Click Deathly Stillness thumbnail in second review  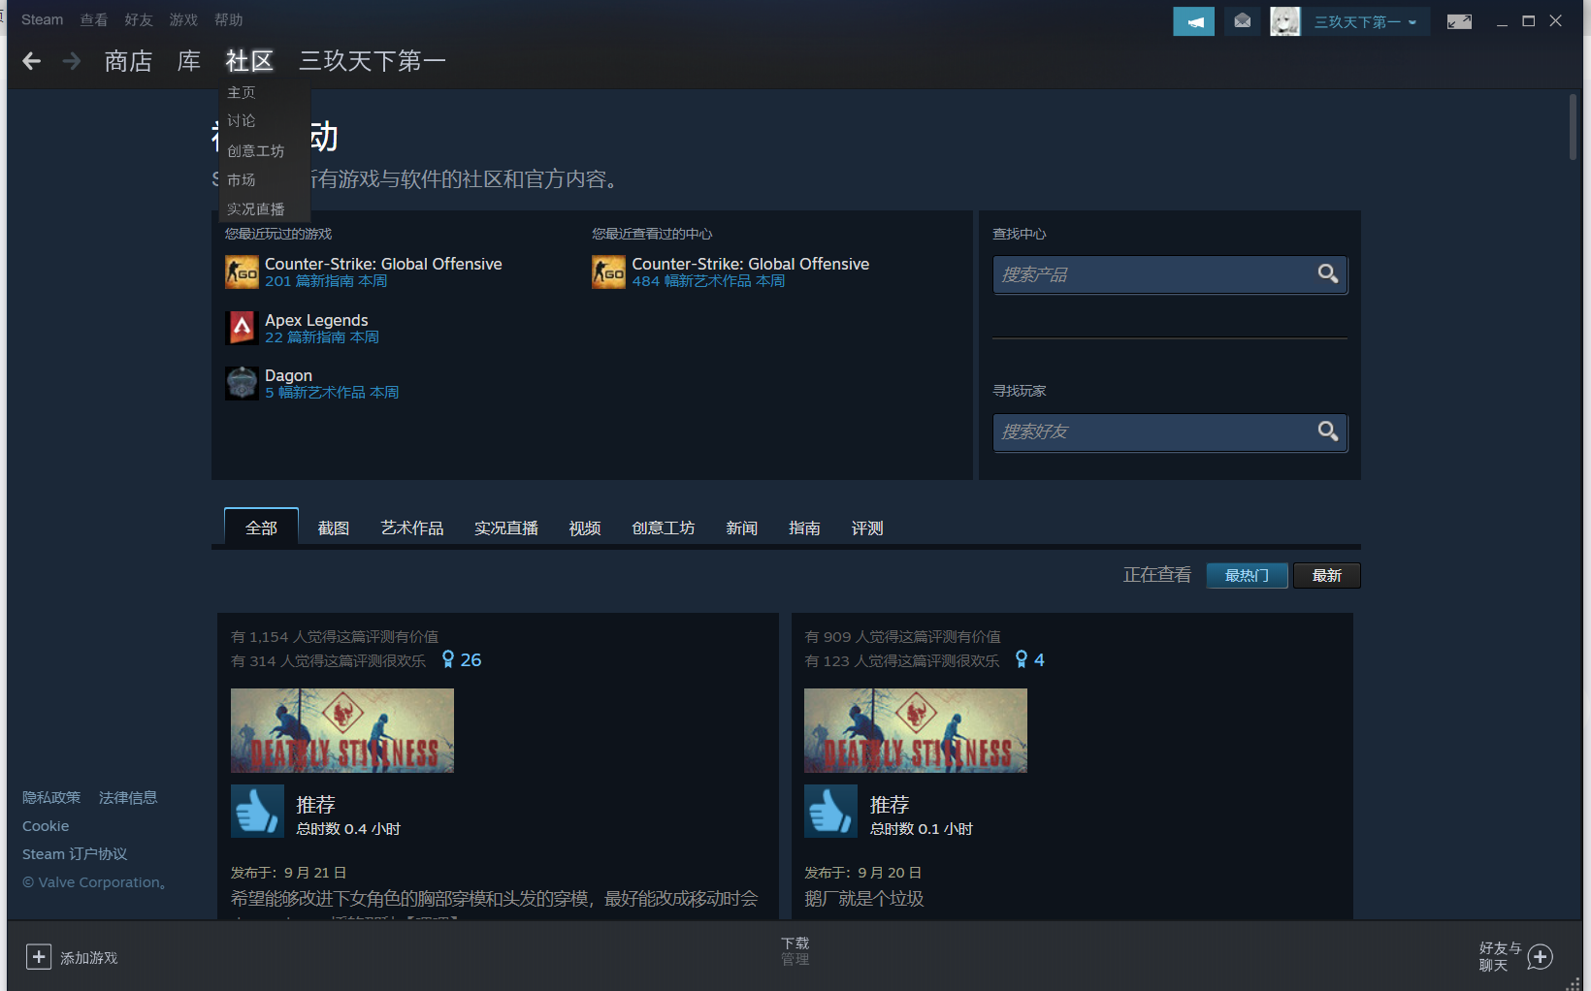tap(916, 730)
